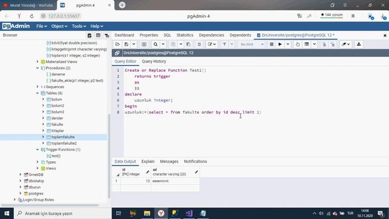This screenshot has width=389, height=219.
Task: Click the Open File folder icon
Action: (x=117, y=44)
